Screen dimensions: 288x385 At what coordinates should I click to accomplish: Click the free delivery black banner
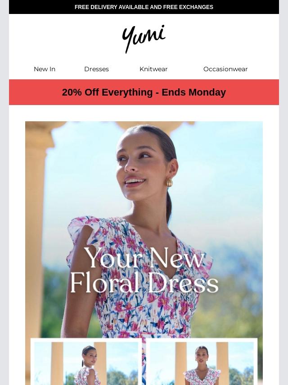144,7
